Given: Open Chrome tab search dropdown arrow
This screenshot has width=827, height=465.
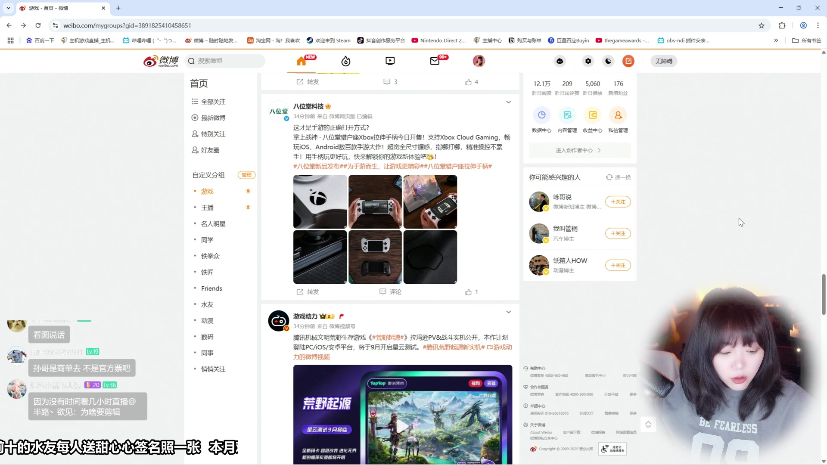Looking at the screenshot, I should click(x=8, y=8).
